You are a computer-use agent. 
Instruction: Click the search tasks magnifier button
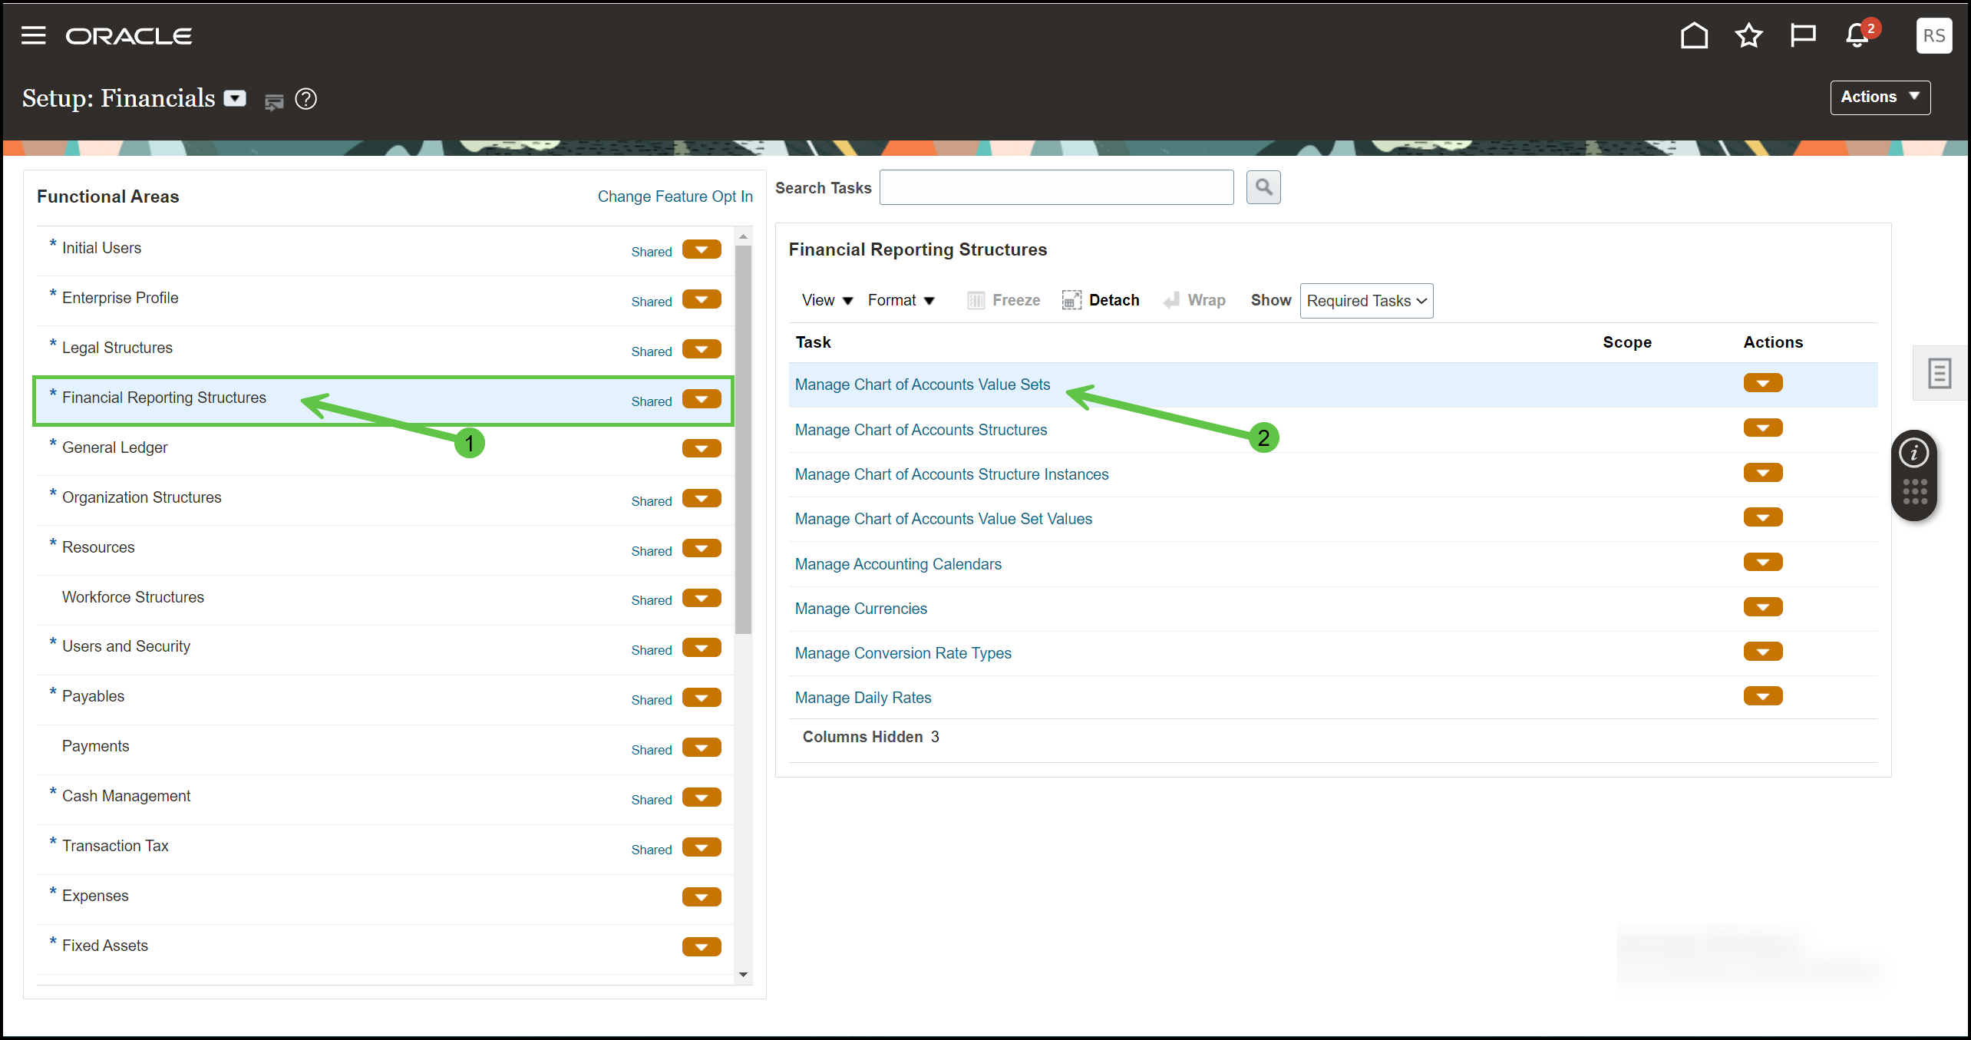point(1263,187)
